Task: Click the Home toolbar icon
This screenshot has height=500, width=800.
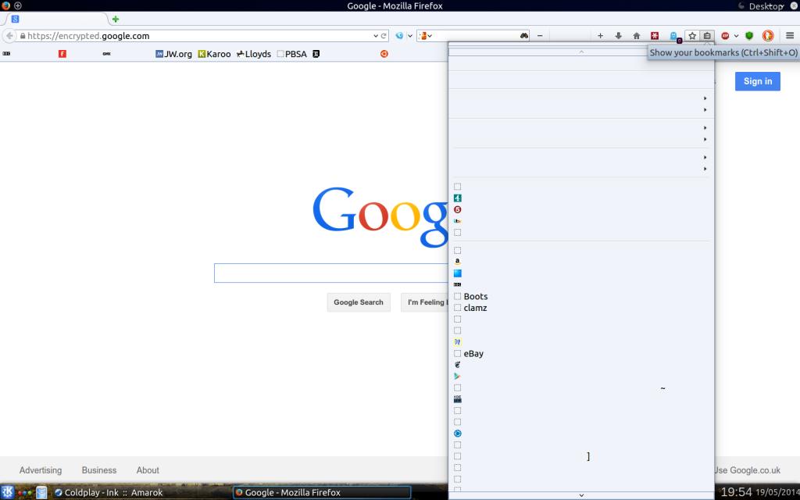Action: tap(637, 36)
